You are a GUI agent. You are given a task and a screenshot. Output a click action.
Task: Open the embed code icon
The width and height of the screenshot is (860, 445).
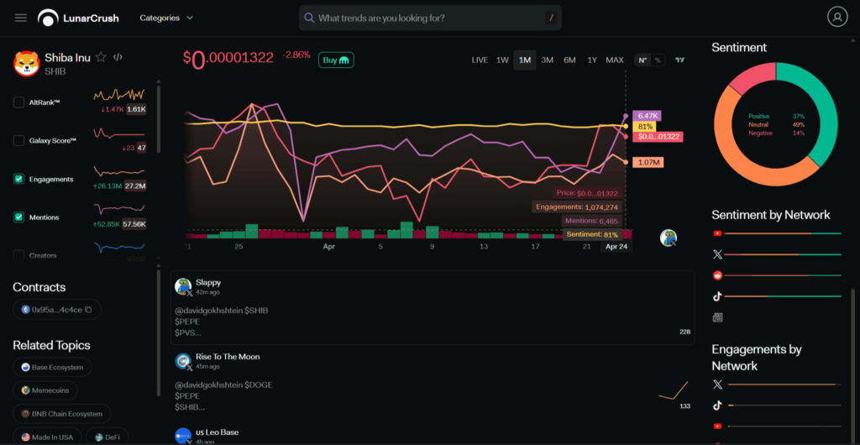coord(118,57)
